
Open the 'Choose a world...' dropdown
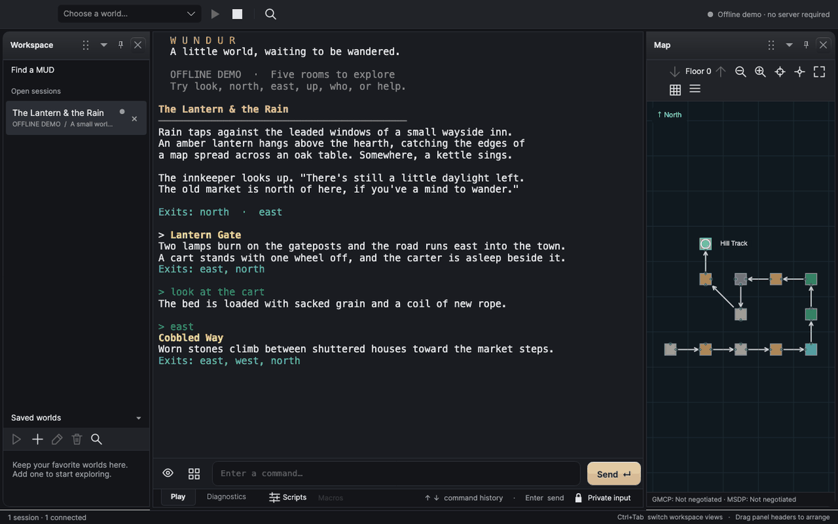click(130, 14)
